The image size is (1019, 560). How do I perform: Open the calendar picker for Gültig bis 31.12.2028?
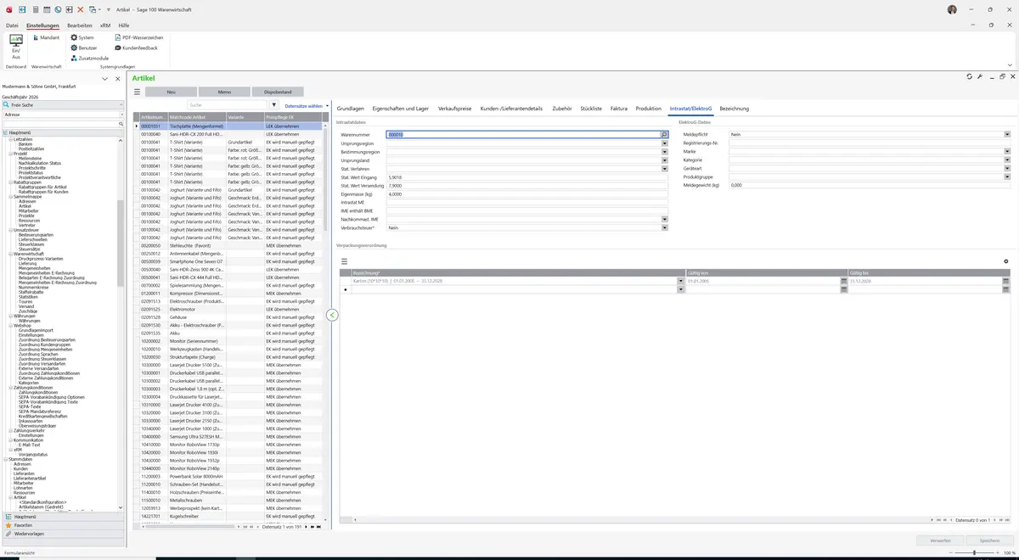(1005, 281)
